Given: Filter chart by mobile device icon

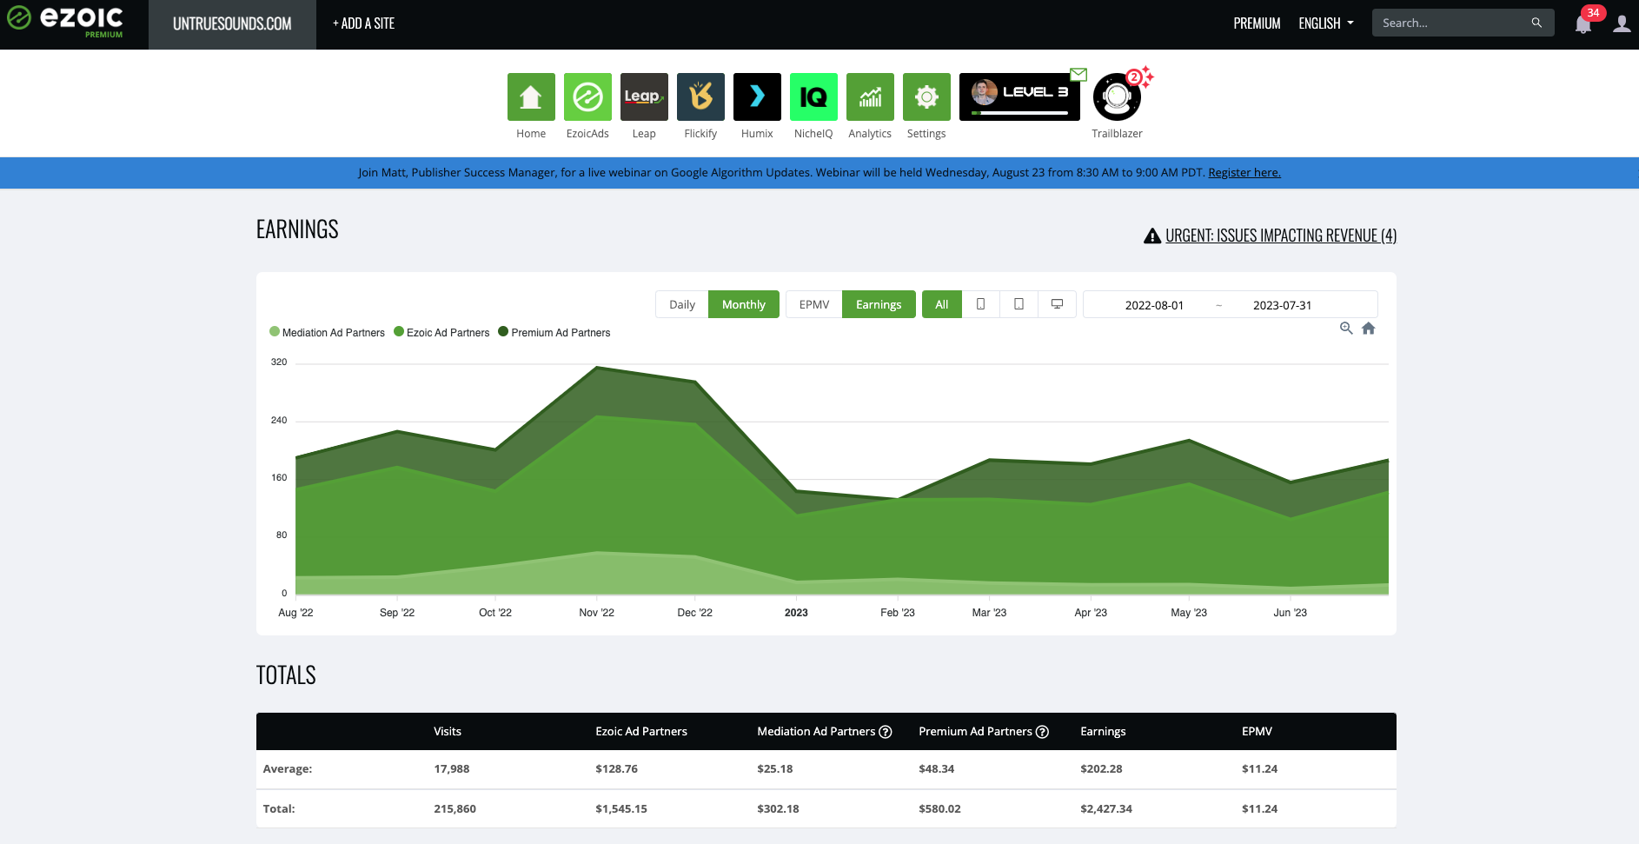Looking at the screenshot, I should [981, 304].
